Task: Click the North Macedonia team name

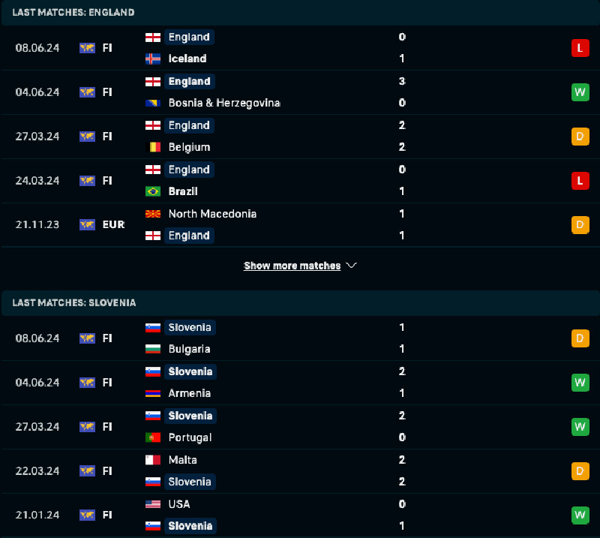Action: [212, 214]
